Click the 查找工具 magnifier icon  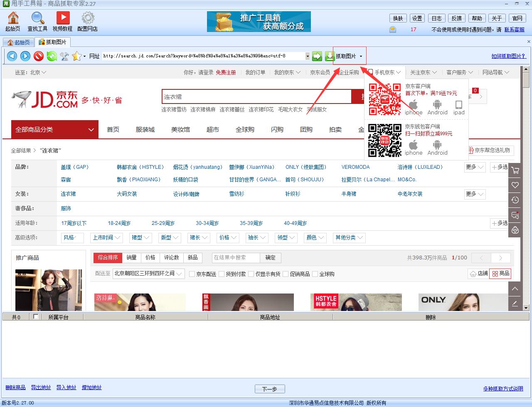tap(37, 18)
